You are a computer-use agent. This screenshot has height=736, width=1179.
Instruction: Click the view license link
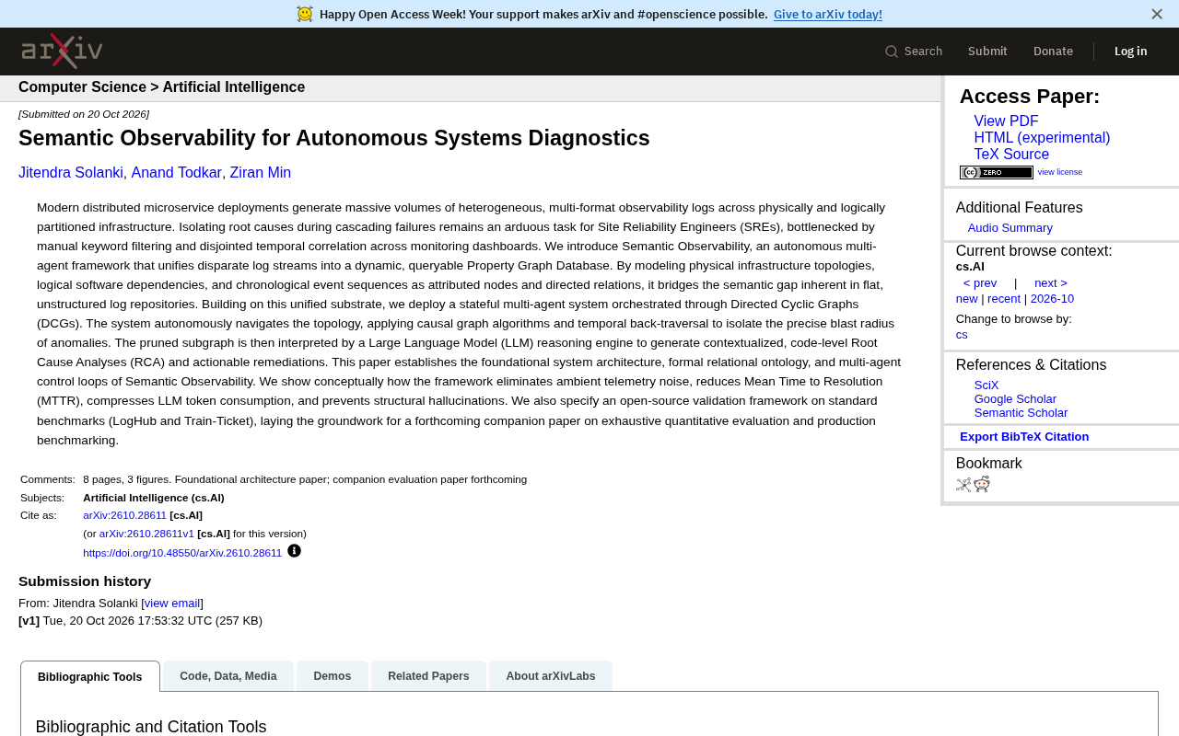coord(1060,172)
